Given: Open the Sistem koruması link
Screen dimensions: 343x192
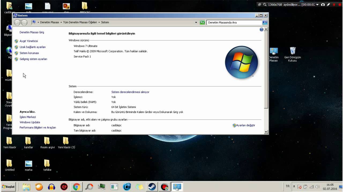Looking at the screenshot, I should point(29,53).
